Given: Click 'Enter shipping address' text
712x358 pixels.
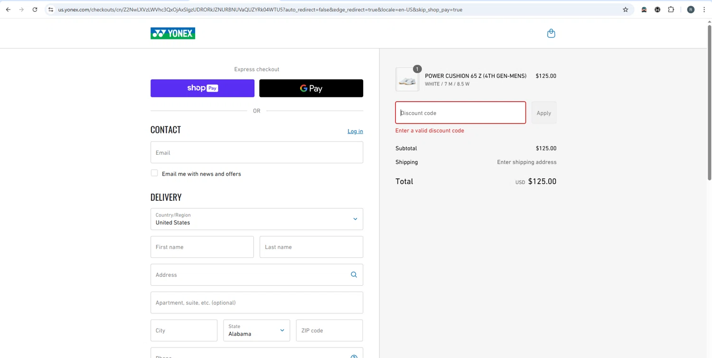Looking at the screenshot, I should pos(527,162).
